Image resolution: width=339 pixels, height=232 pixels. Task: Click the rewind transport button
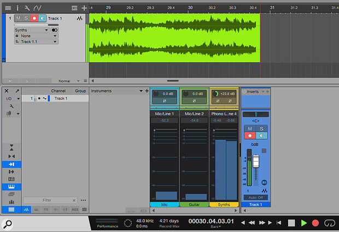(x=252, y=223)
